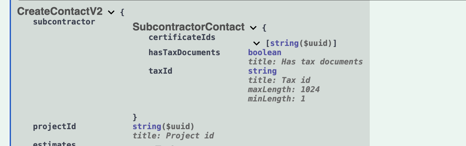This screenshot has height=146, width=466.
Task: Click the string type of taxId
Action: coord(262,71)
